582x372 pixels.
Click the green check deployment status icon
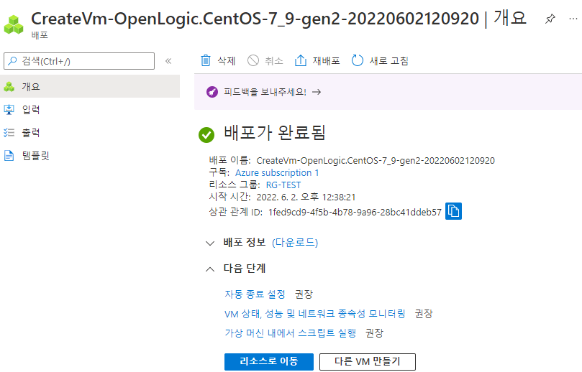pos(206,135)
